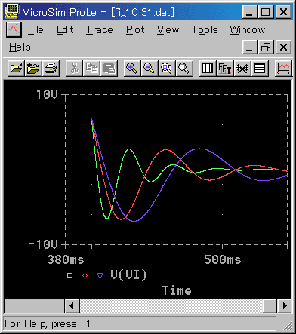Toggle the log X axis button
This screenshot has height=334, width=296.
[208, 68]
